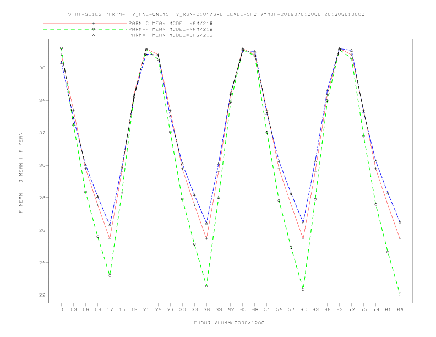Click green NAM forecast minimum point at hour 36
This screenshot has width=436, height=337.
point(206,286)
